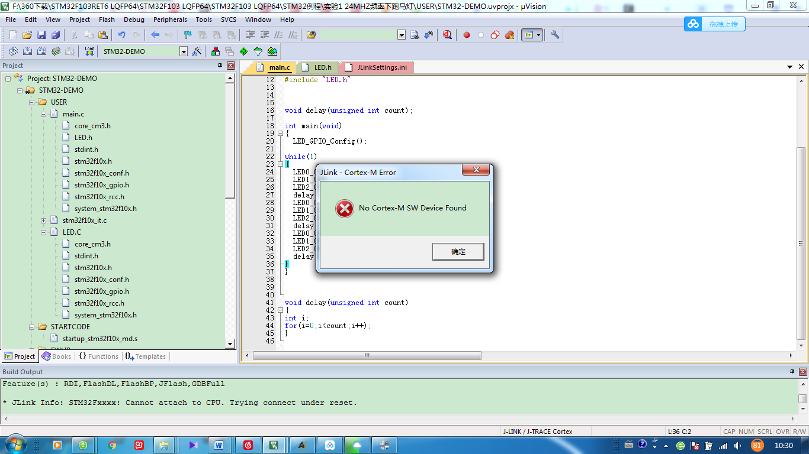
Task: Collapse the USER folder in project tree
Action: pos(31,102)
